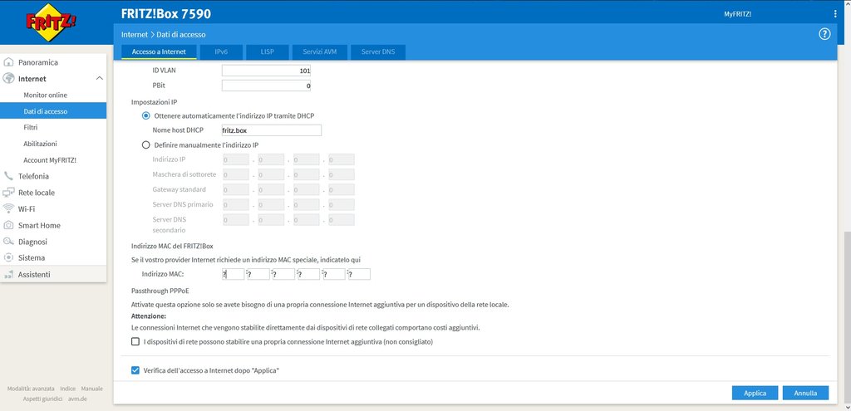Open the help question mark icon
Image resolution: width=851 pixels, height=411 pixels.
coord(824,34)
